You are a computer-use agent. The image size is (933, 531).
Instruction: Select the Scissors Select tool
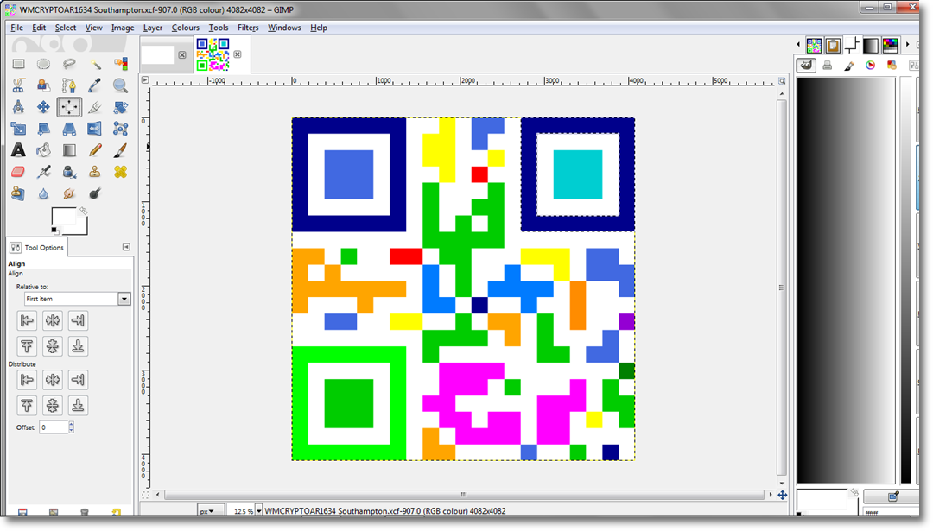point(18,85)
